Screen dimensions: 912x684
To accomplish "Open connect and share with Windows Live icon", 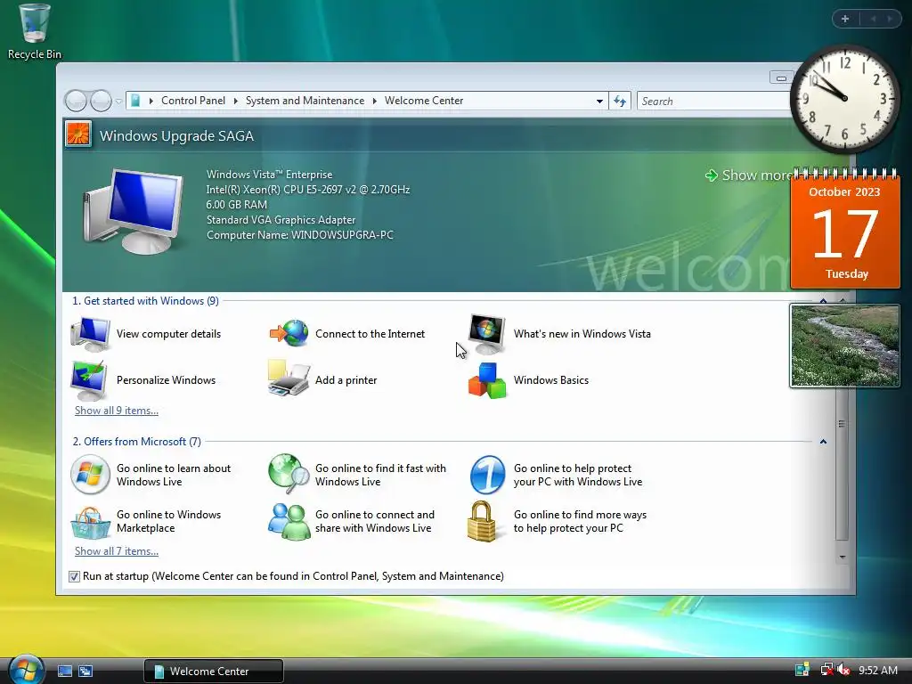I will (x=289, y=522).
